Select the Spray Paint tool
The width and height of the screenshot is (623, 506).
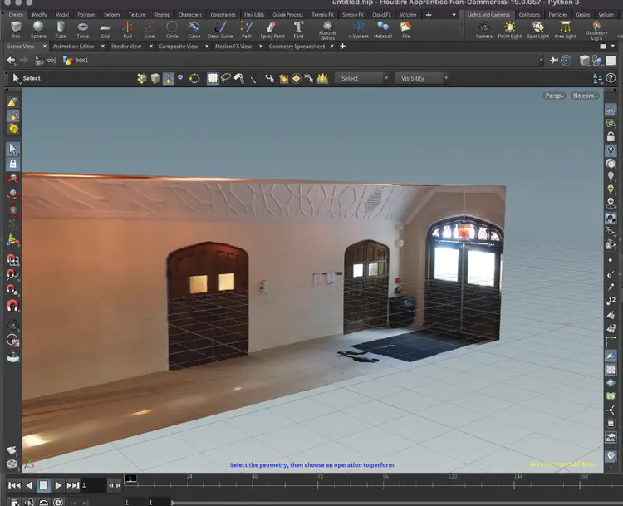(272, 29)
